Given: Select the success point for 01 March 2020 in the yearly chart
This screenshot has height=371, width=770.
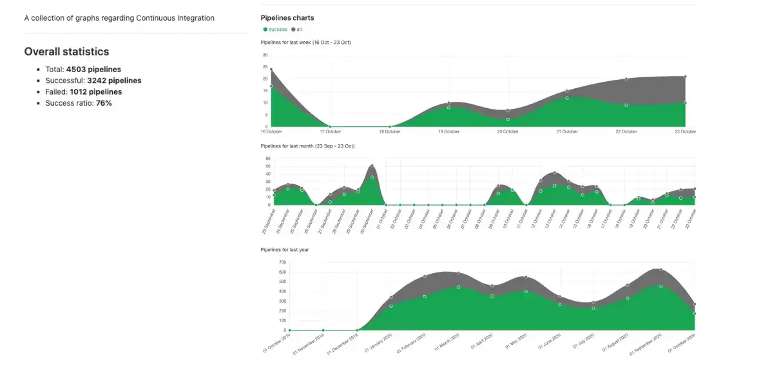Looking at the screenshot, I should 459,287.
